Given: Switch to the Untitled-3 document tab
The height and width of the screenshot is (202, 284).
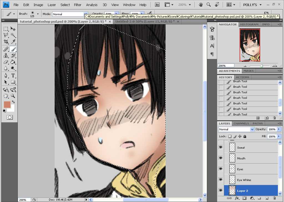Looking at the screenshot, I should pos(145,22).
